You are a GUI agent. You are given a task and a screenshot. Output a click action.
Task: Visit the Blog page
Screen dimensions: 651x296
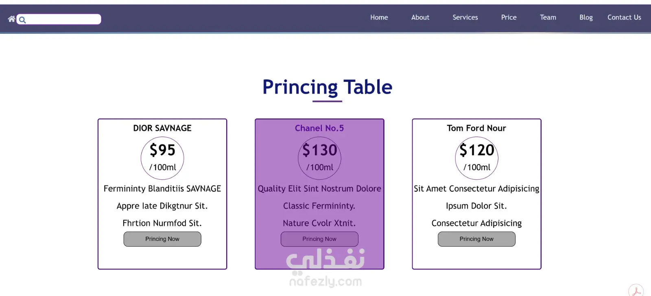pyautogui.click(x=586, y=18)
